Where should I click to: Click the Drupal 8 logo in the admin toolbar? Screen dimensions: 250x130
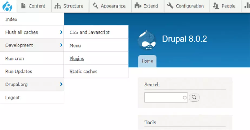point(7,6)
